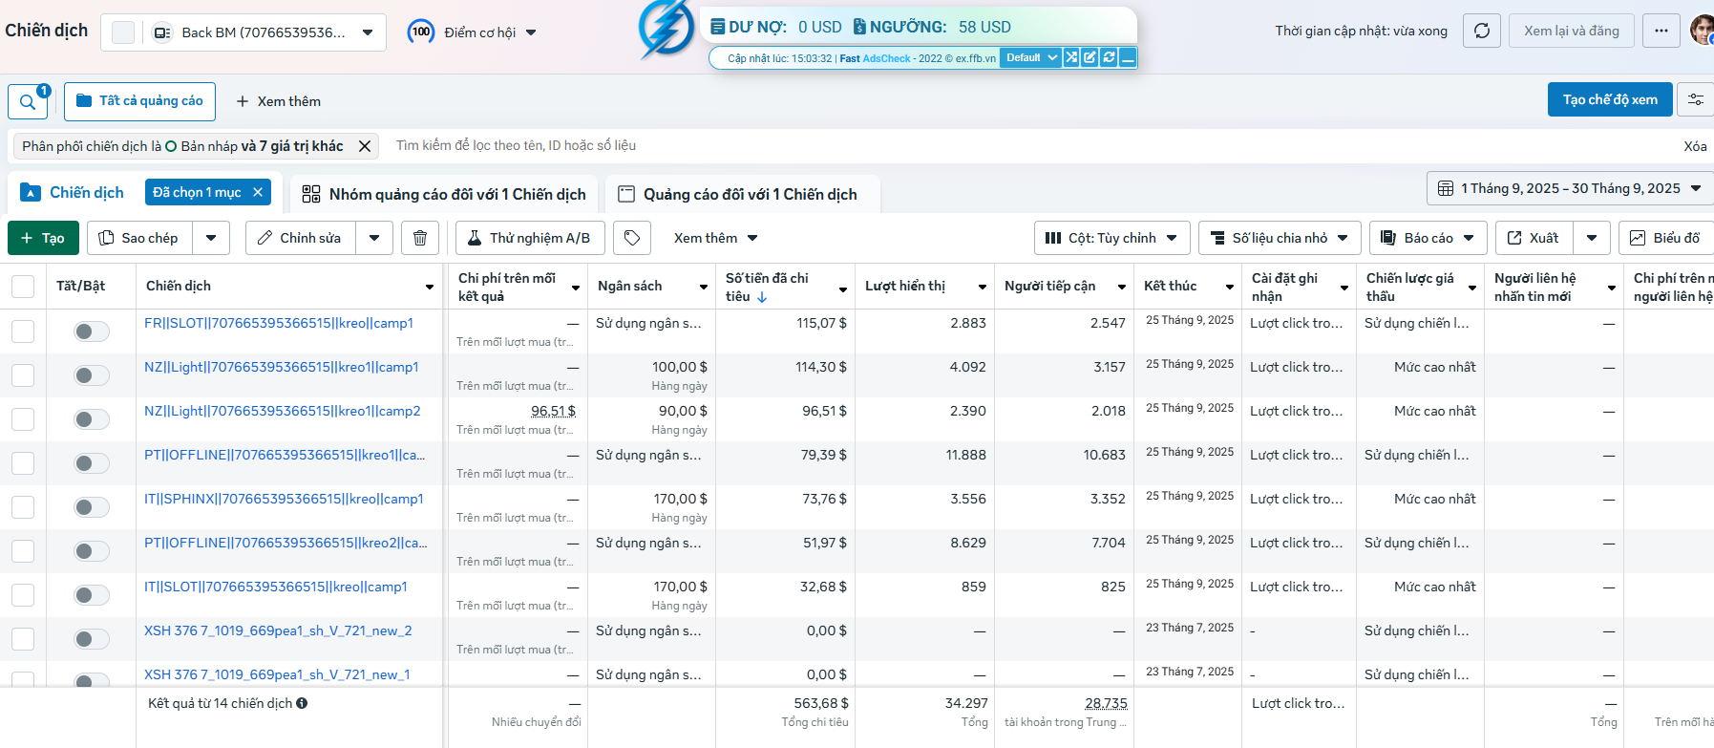Delete selected campaign with trash icon
Screen dimensions: 1714x748
(420, 238)
